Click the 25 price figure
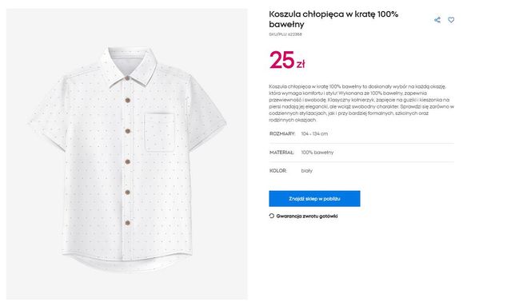The image size is (531, 306). coord(281,60)
